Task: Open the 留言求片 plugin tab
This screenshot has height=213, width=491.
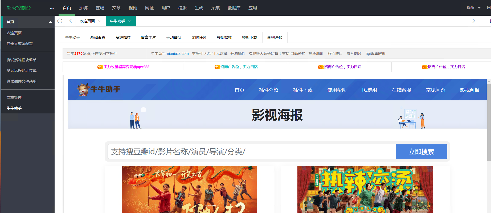Action: tap(149, 37)
